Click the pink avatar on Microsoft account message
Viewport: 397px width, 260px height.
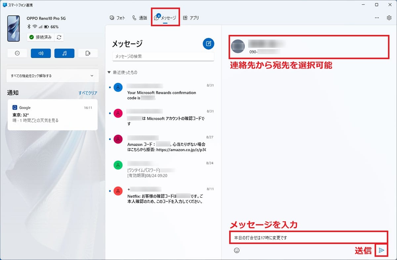118,113
